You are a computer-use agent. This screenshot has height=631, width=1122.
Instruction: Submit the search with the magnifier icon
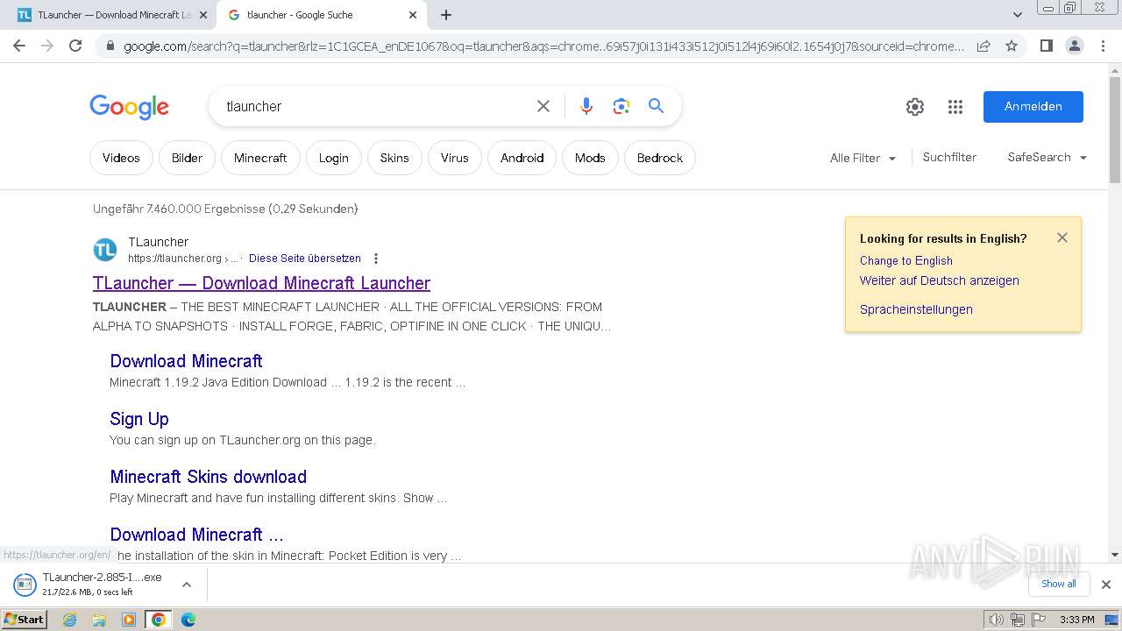coord(656,106)
